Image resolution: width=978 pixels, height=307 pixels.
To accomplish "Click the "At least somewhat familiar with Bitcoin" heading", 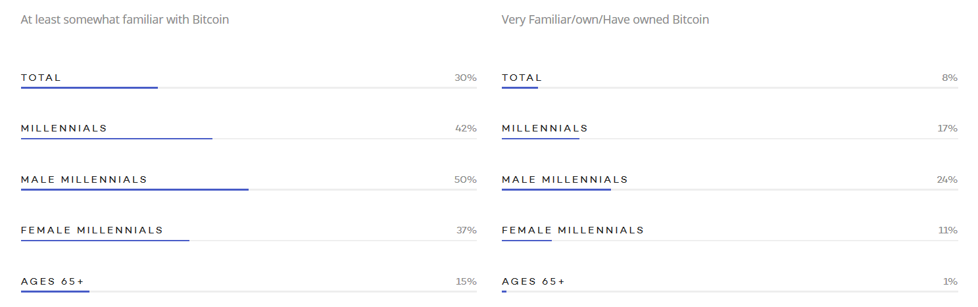I will (125, 20).
